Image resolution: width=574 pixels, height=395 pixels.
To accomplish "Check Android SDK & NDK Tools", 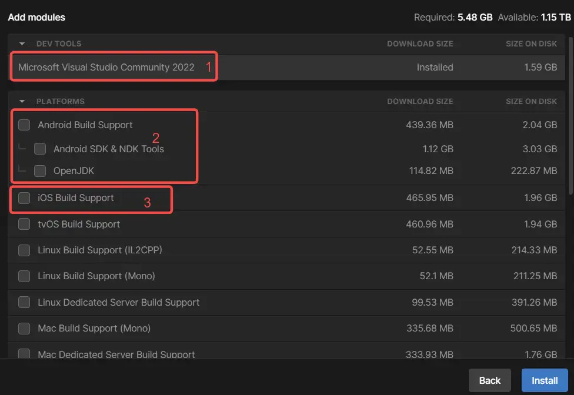I will [x=40, y=149].
